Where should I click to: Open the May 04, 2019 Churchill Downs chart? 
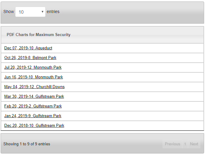pos(34,87)
